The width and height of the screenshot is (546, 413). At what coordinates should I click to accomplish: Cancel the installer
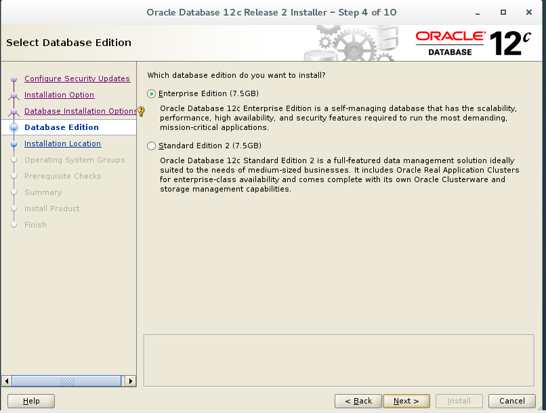(x=512, y=401)
